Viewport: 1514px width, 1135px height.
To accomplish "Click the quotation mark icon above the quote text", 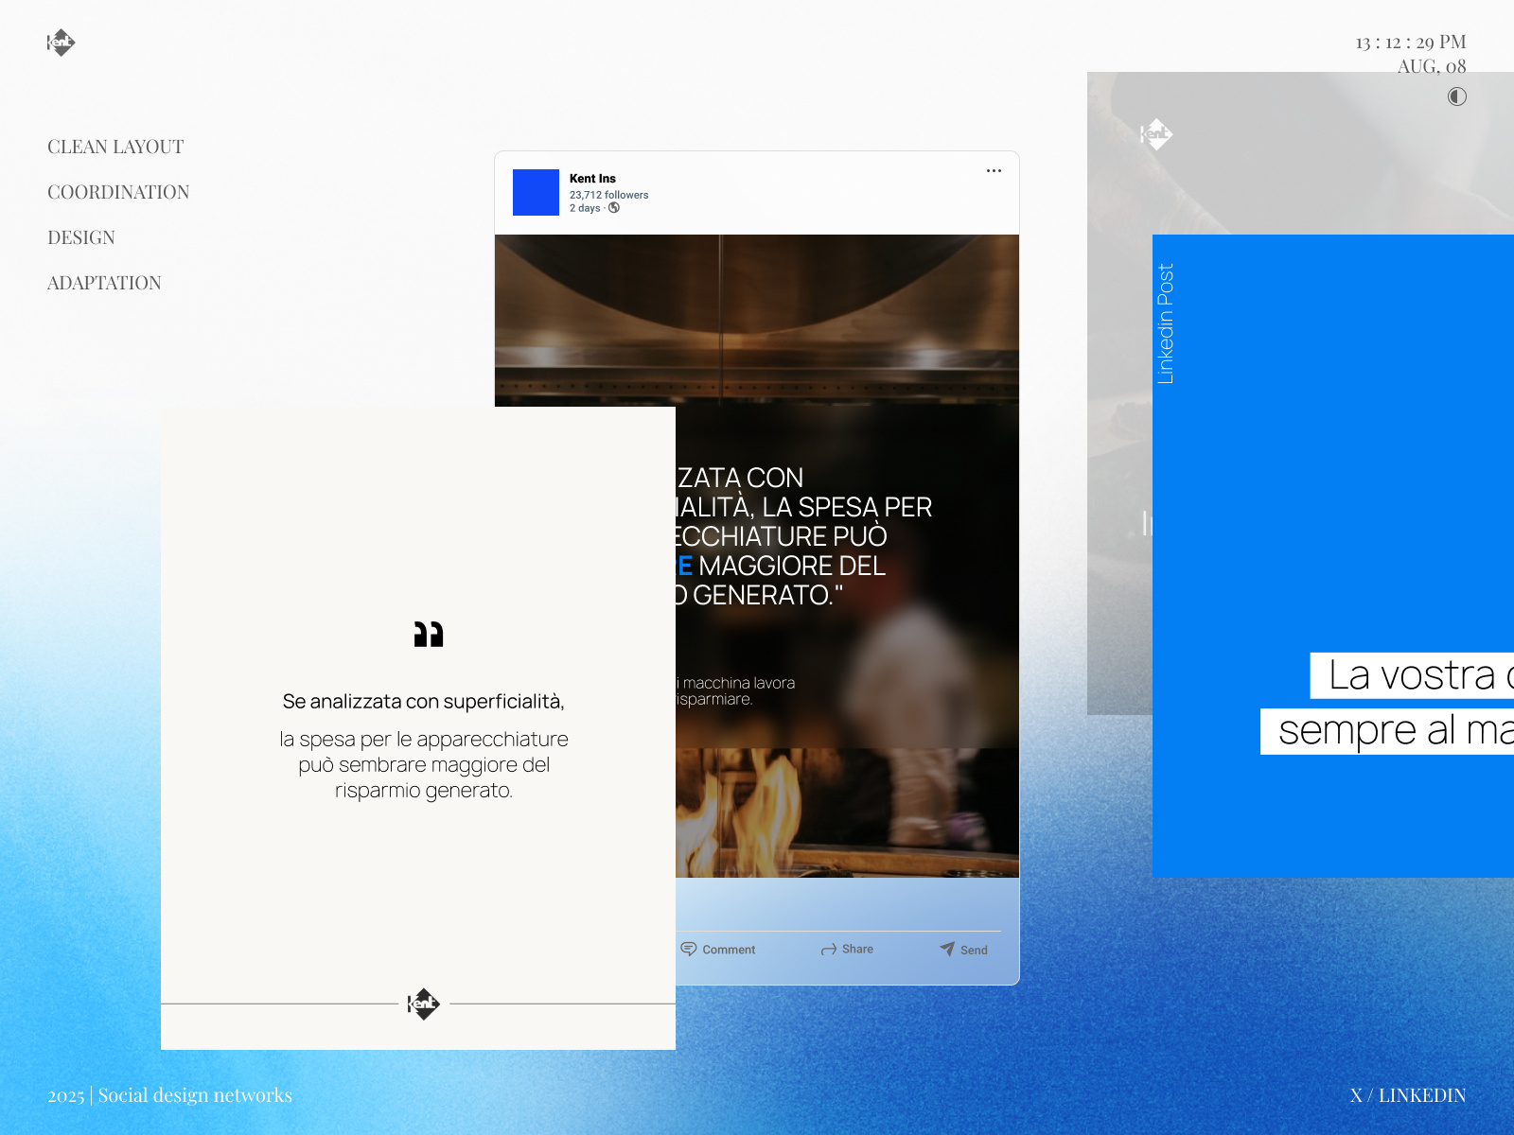I will click(428, 635).
